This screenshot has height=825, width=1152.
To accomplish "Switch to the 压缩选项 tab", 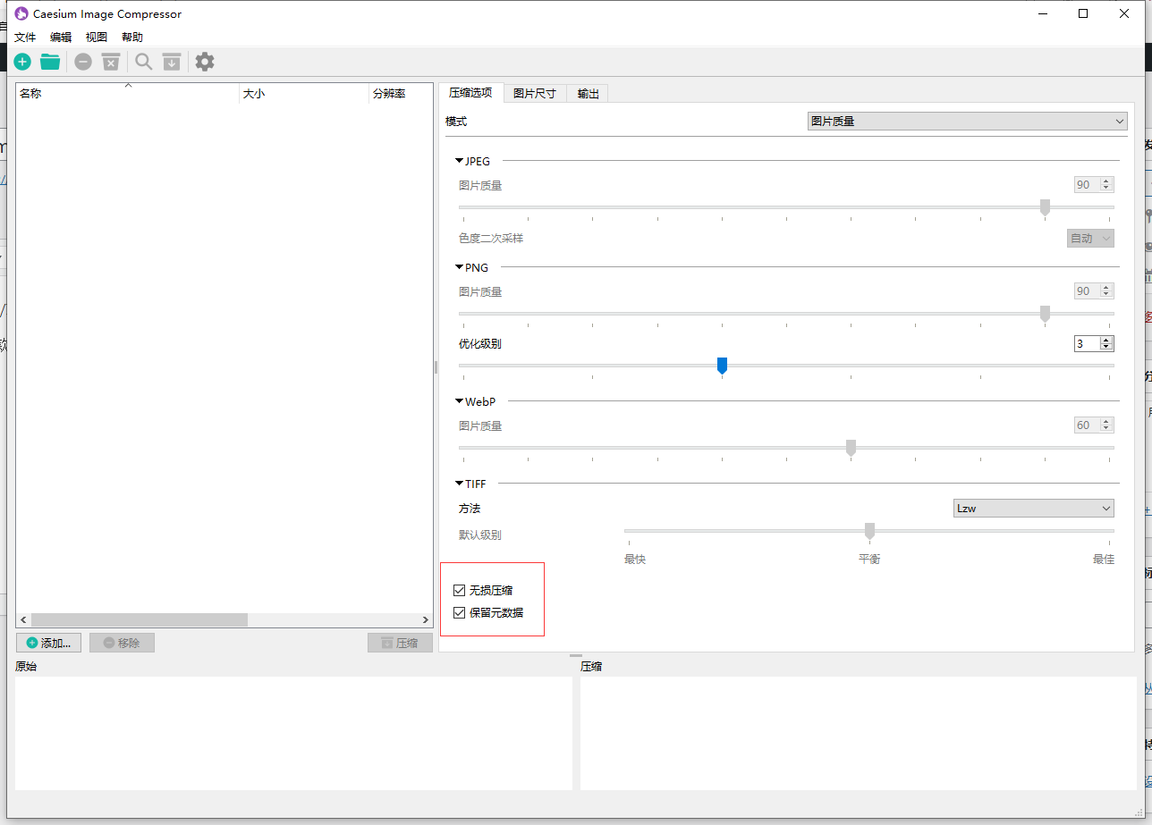I will 470,93.
